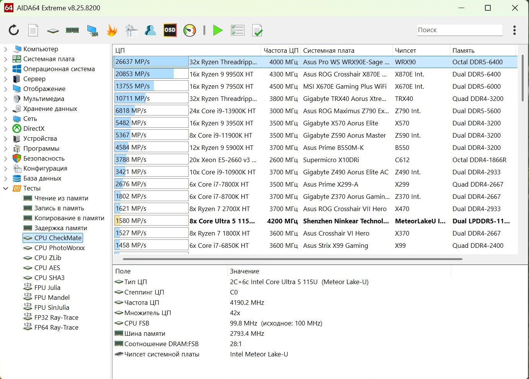Image resolution: width=529 pixels, height=379 pixels.
Task: Start benchmark with green play icon
Action: point(218,30)
